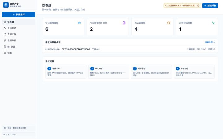Click the pulse icon beside 采样会话

pyautogui.click(x=5, y=28)
